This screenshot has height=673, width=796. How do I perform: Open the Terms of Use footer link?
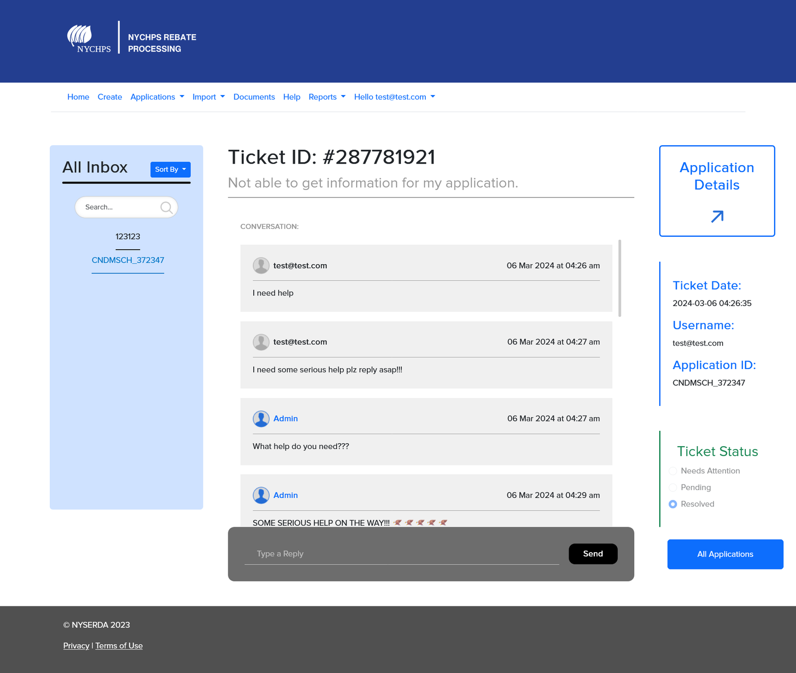[x=119, y=646]
